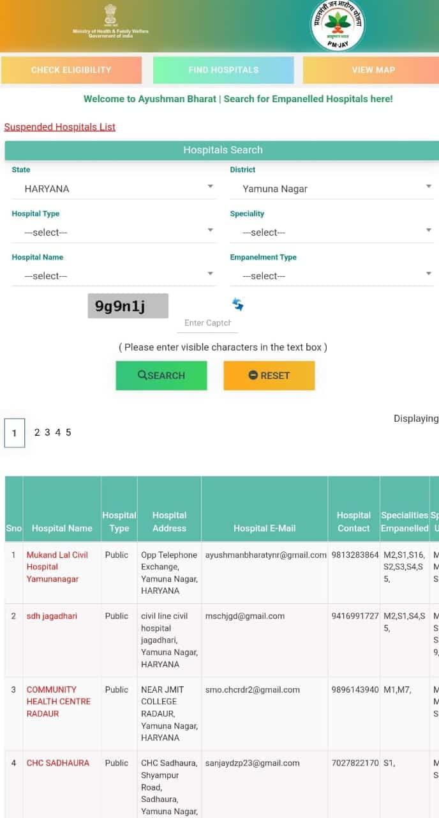Expand the Empanelment Type dropdown
439x818 pixels.
[332, 275]
